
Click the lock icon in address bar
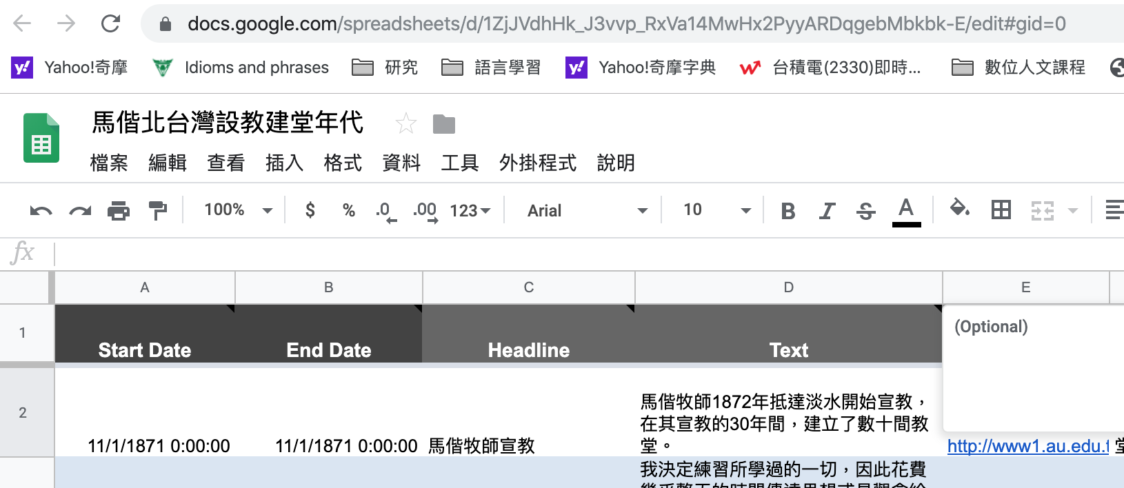click(165, 24)
